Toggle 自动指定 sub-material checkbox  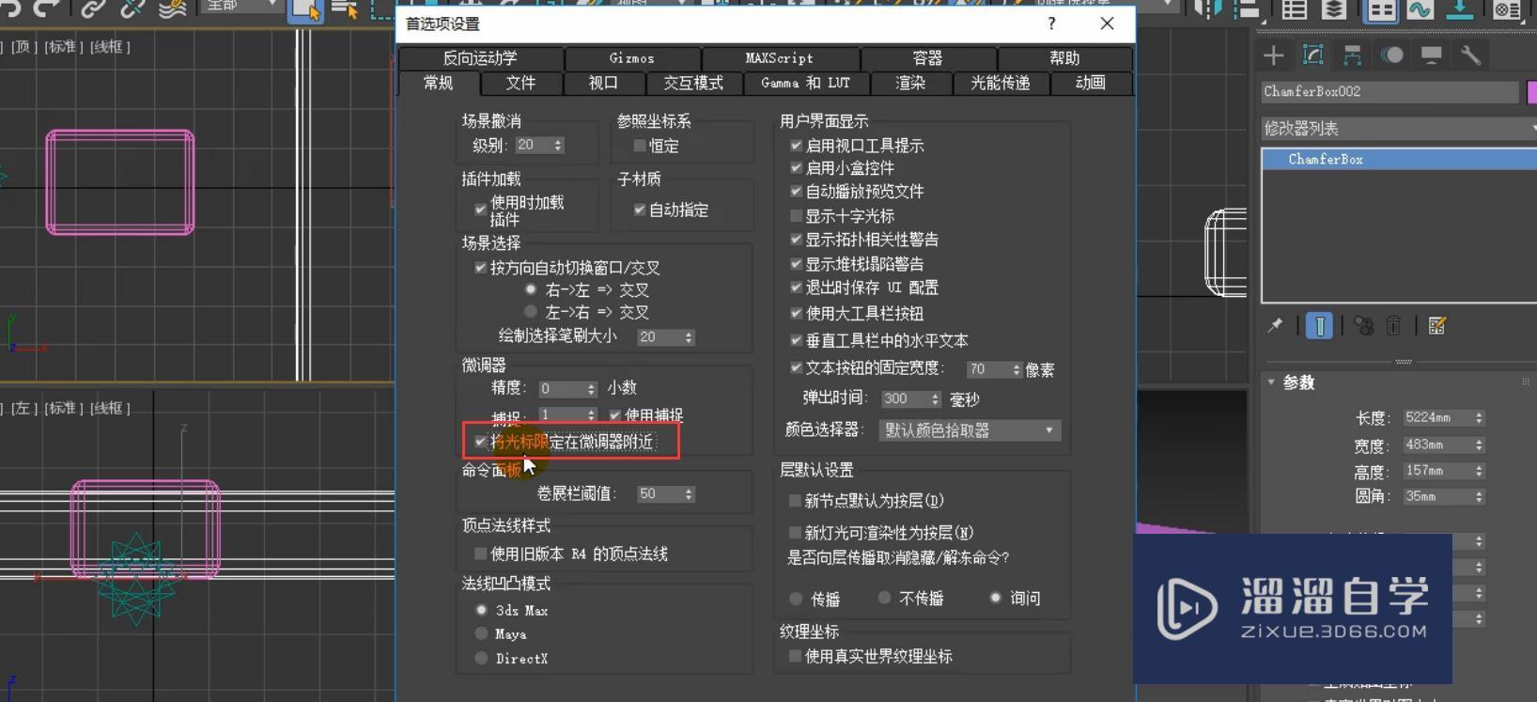[640, 210]
